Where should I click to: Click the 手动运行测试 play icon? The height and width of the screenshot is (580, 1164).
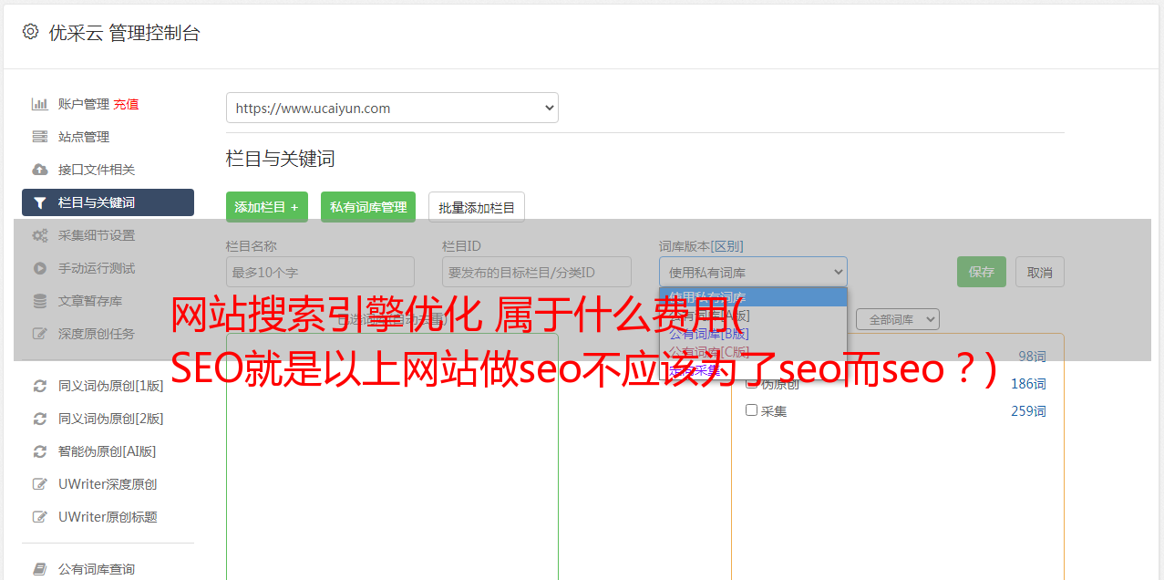40,268
